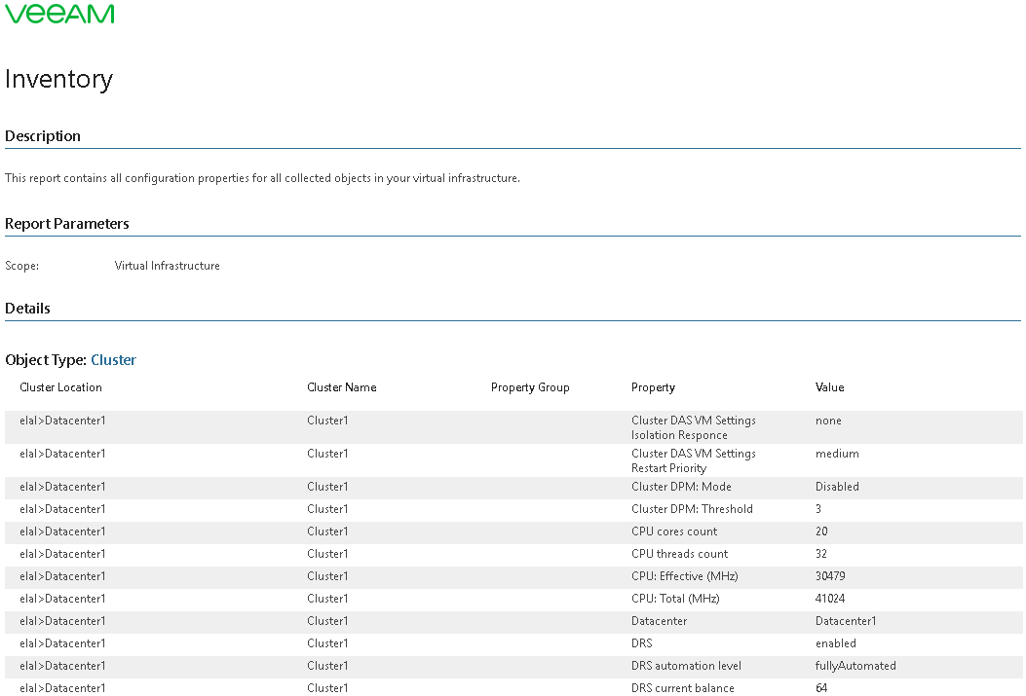
Task: Click the Value column header
Action: (829, 387)
